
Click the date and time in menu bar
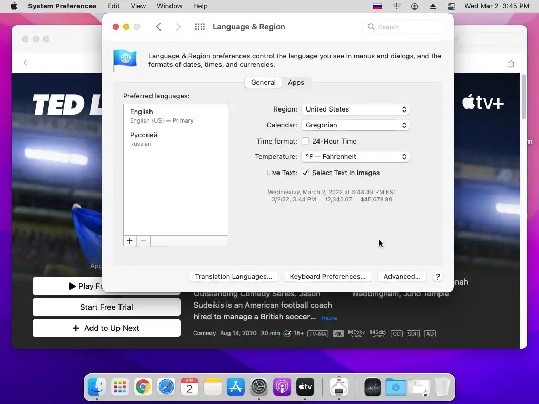pos(496,6)
